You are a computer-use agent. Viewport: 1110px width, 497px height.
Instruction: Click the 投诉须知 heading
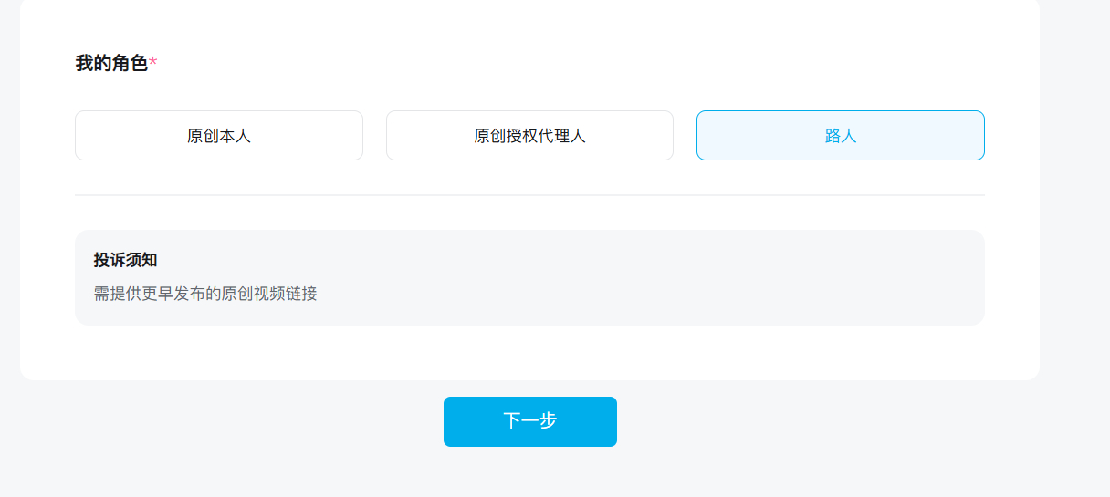125,260
